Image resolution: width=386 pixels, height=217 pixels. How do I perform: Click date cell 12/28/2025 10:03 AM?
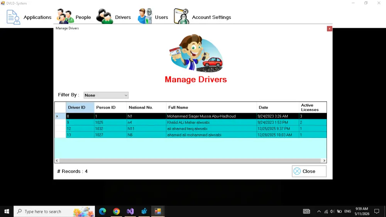click(x=278, y=135)
